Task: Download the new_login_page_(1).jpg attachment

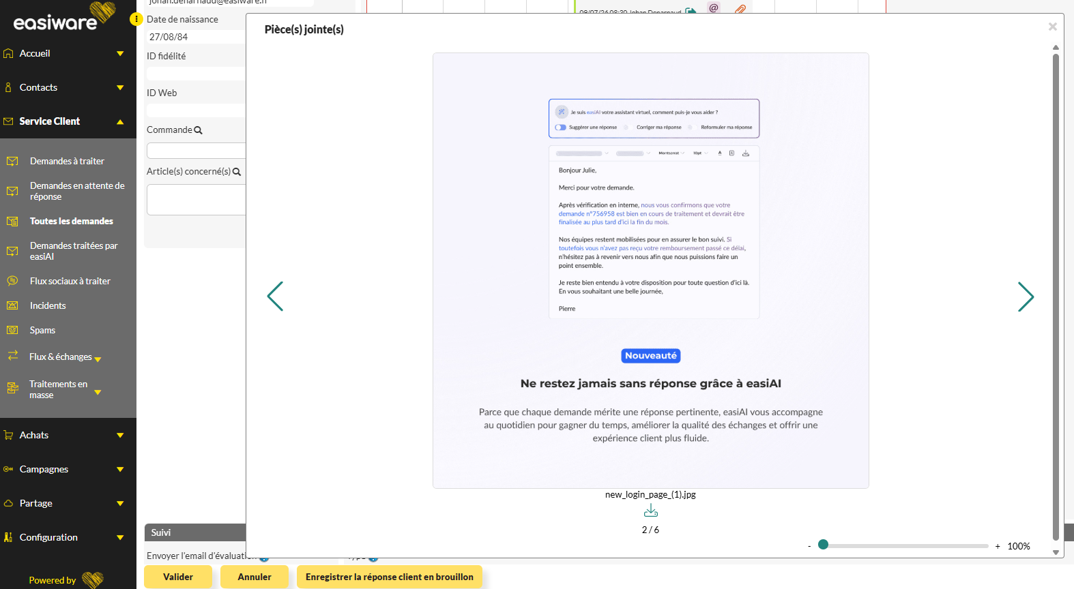Action: coord(651,511)
